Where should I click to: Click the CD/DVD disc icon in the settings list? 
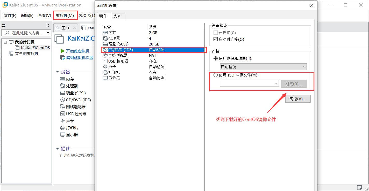coord(105,50)
